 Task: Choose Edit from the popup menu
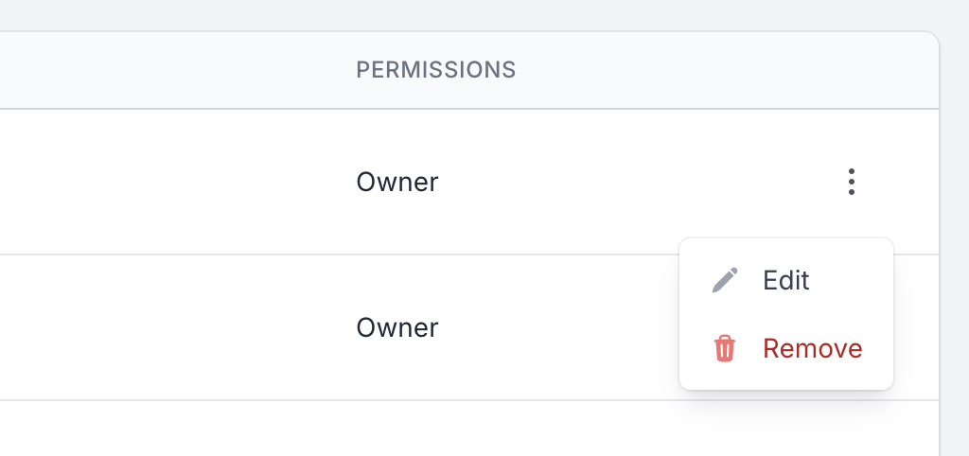click(786, 280)
